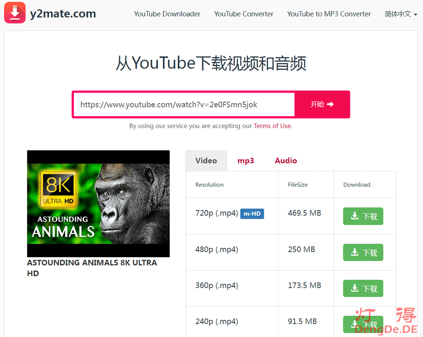This screenshot has width=423, height=337.
Task: Click the download icon for 720p video
Action: pos(354,216)
